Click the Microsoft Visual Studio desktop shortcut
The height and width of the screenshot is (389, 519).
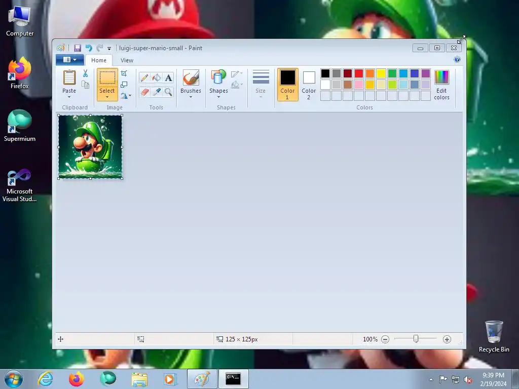click(x=20, y=185)
